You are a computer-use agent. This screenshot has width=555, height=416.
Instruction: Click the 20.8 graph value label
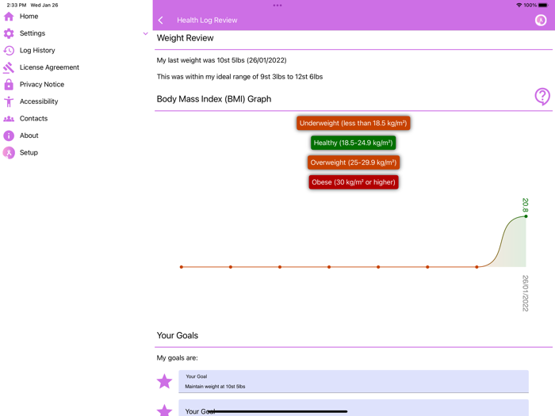point(525,204)
